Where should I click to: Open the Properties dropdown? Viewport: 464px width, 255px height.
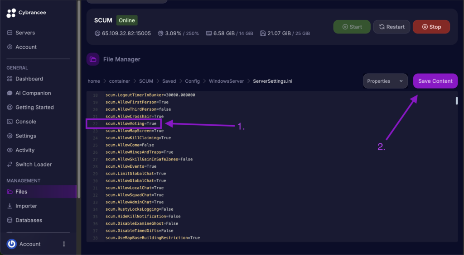coord(385,81)
